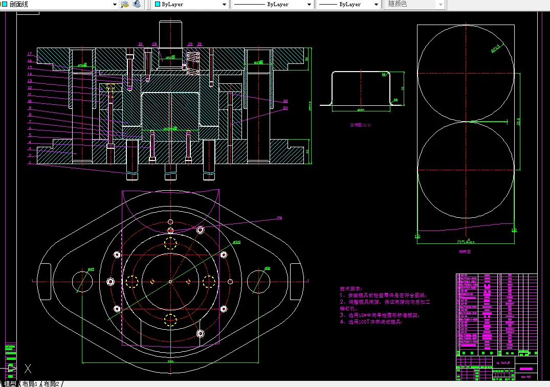
Task: Select the note line starting with 2、调整模具间隙
Action: point(385,302)
